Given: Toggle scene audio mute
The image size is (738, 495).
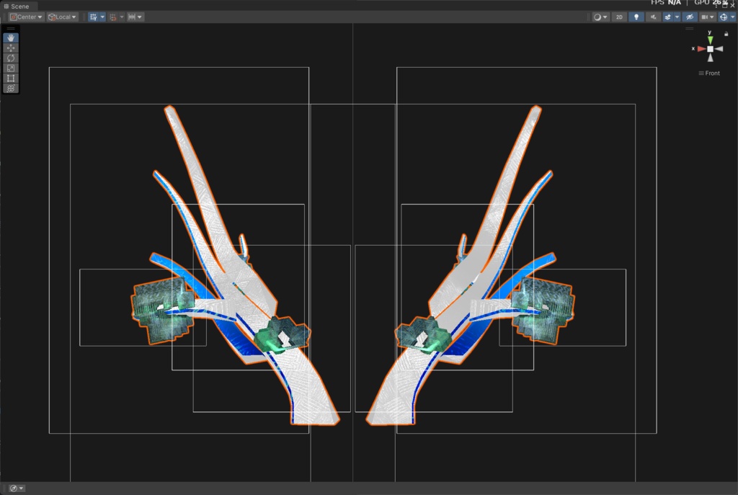Looking at the screenshot, I should [653, 17].
